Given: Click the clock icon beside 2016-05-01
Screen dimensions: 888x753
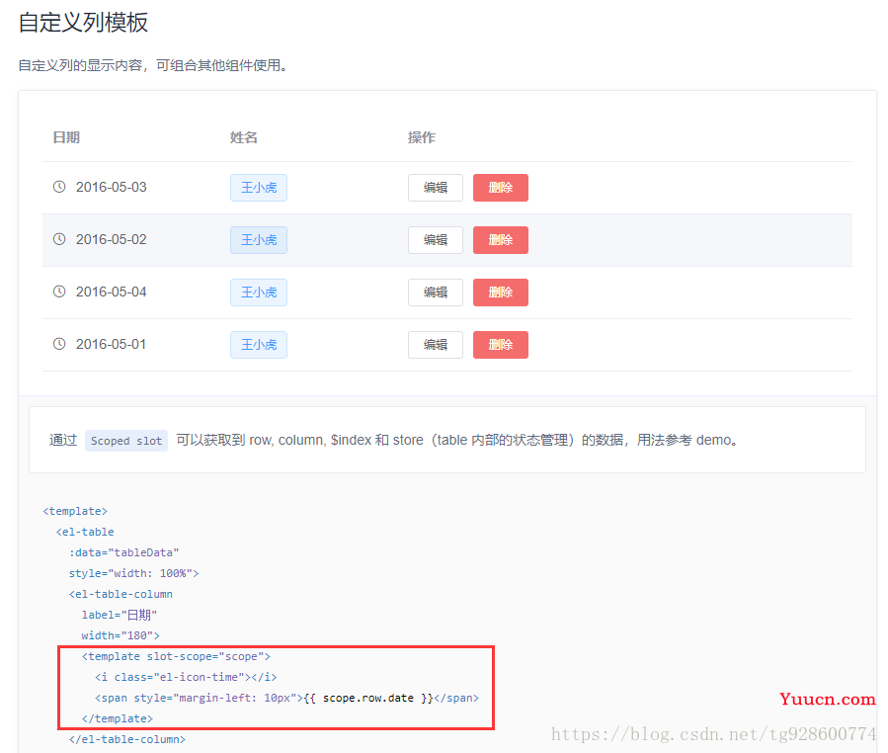Looking at the screenshot, I should pos(59,344).
